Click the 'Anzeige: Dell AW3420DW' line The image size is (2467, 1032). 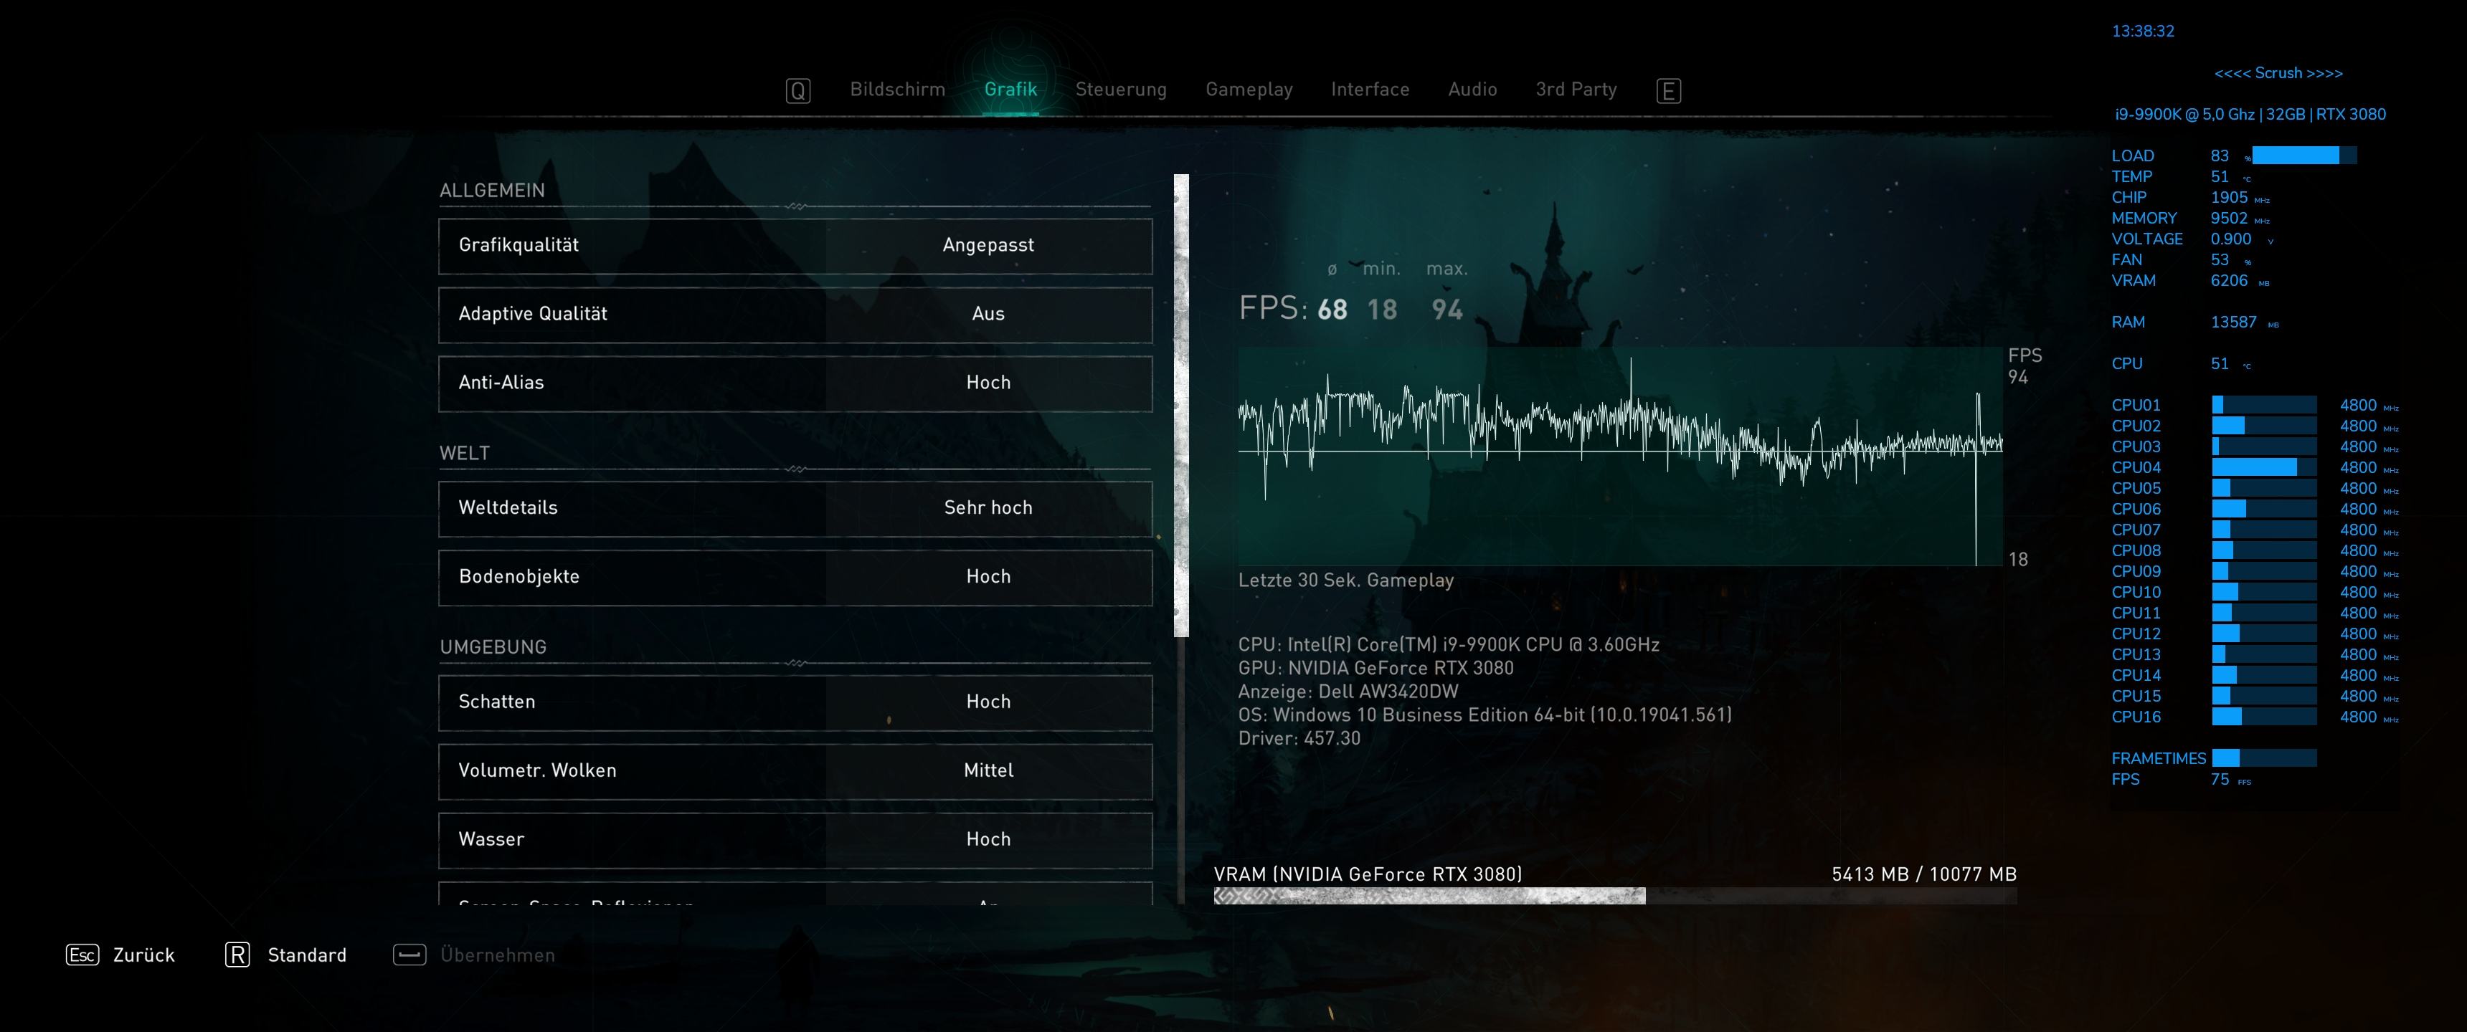click(1348, 690)
